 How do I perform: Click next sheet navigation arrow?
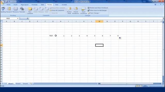(4, 84)
